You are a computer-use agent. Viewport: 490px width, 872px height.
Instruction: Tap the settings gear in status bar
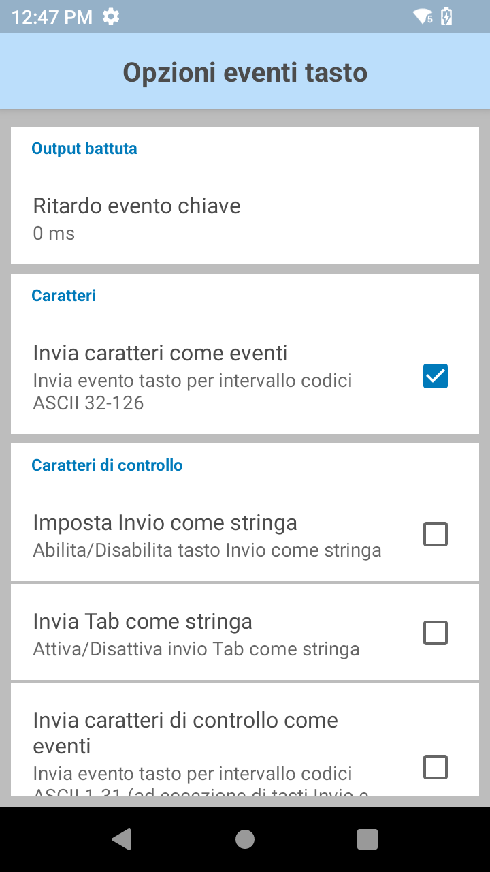(111, 16)
